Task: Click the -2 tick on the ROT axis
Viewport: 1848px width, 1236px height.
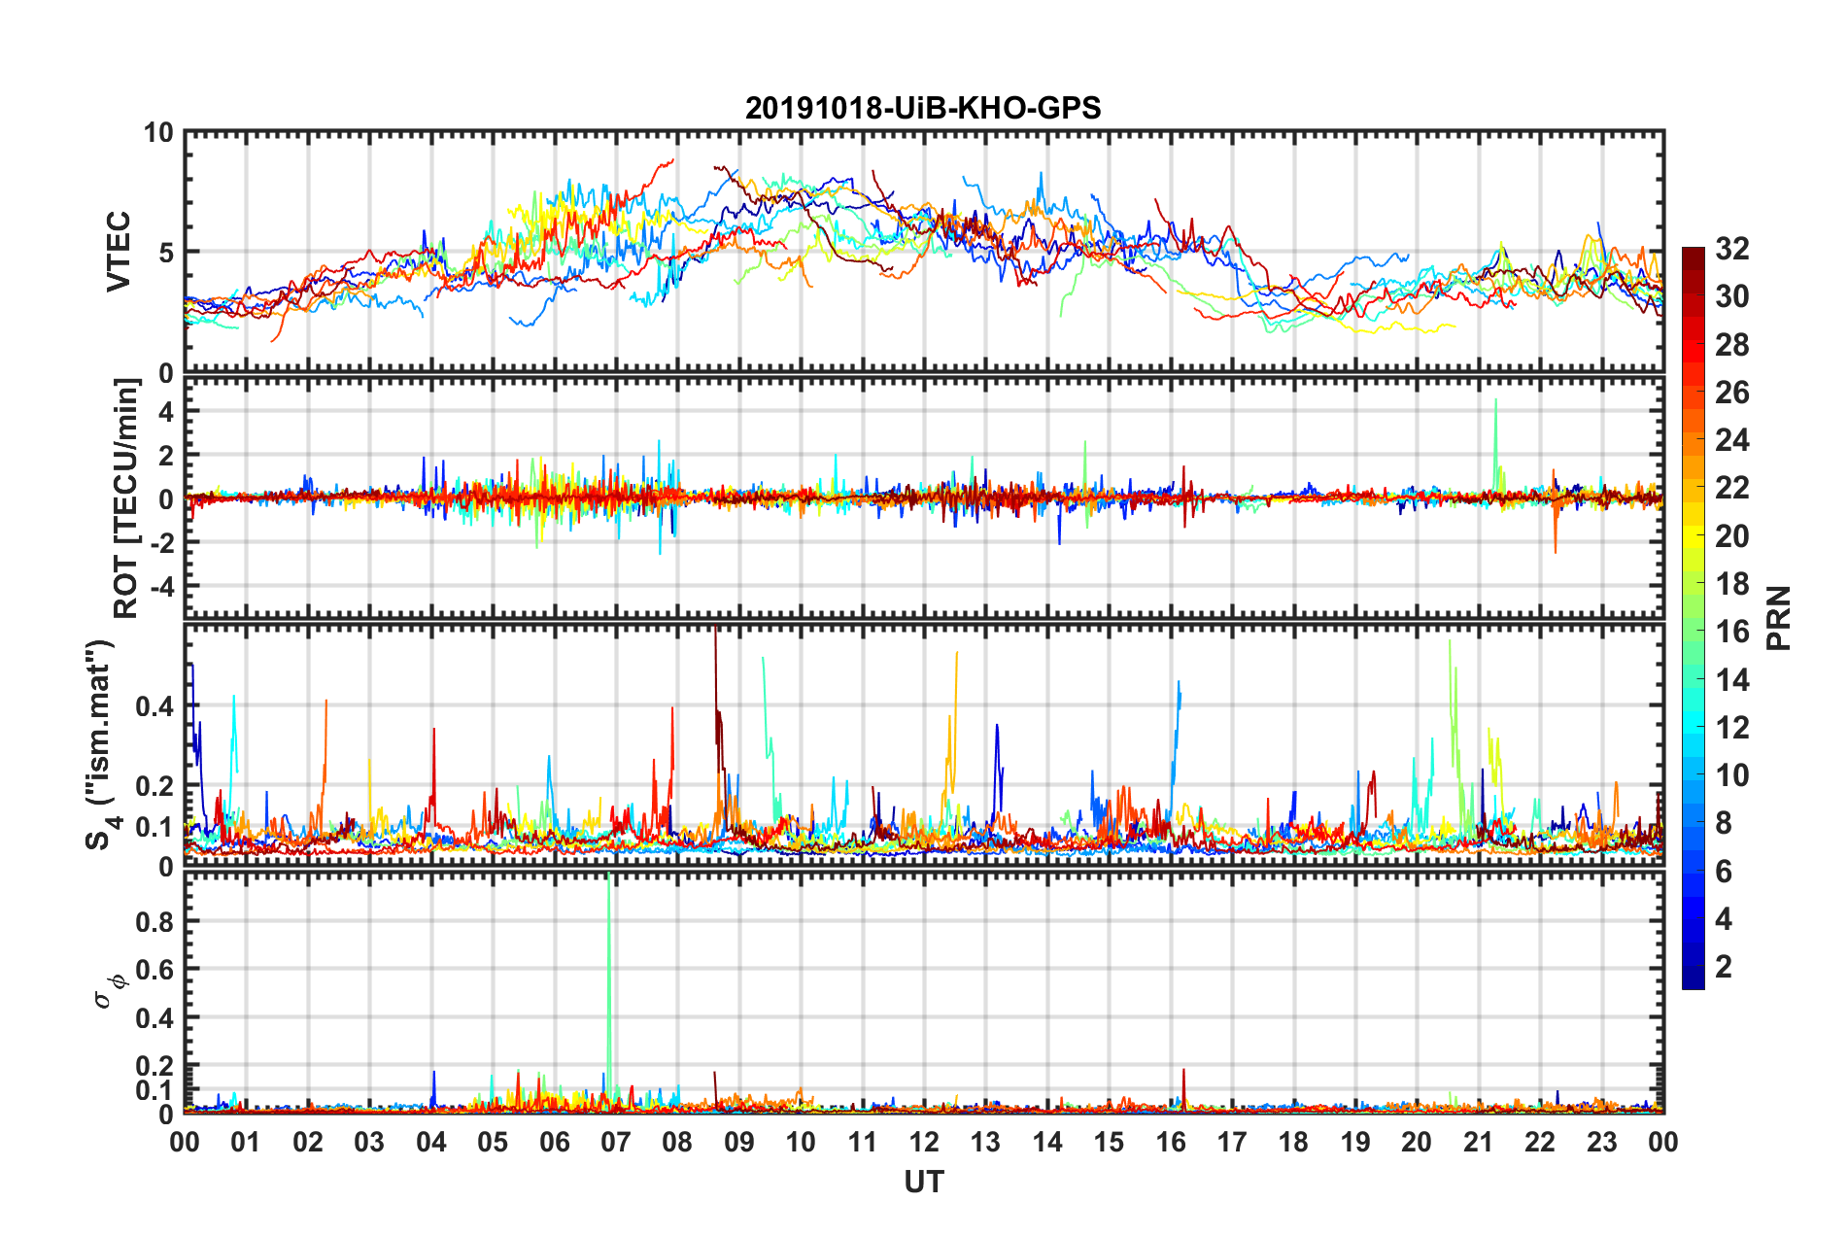Action: click(161, 543)
